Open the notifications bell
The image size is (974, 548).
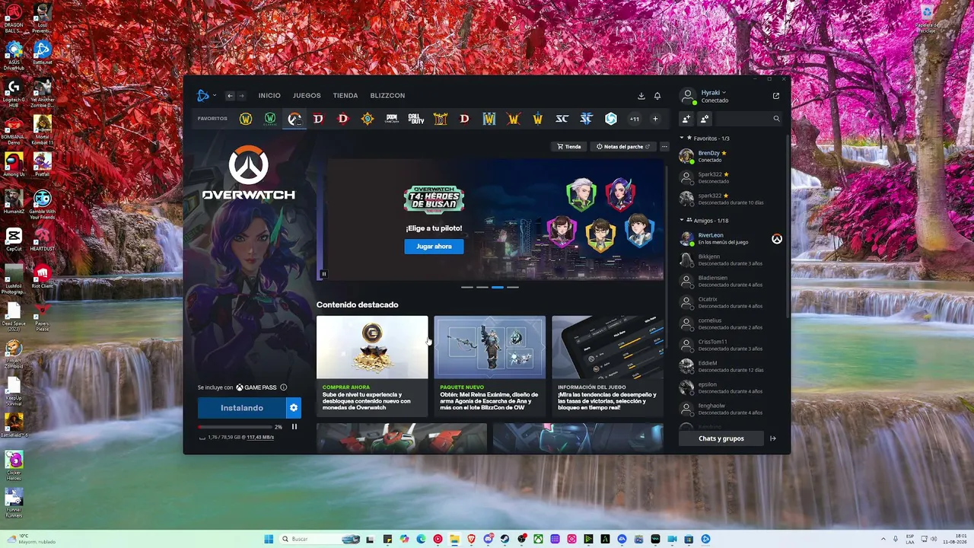point(657,96)
